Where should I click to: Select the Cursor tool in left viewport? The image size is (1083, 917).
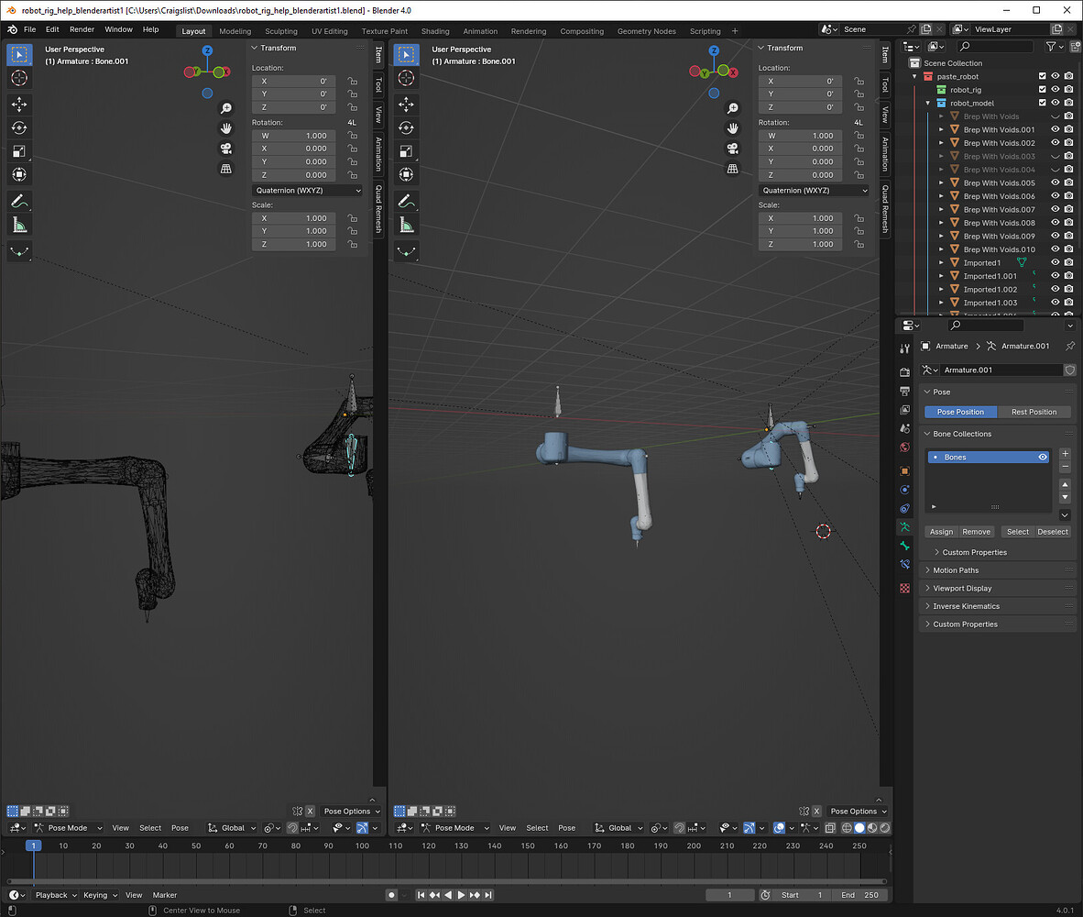pyautogui.click(x=19, y=77)
